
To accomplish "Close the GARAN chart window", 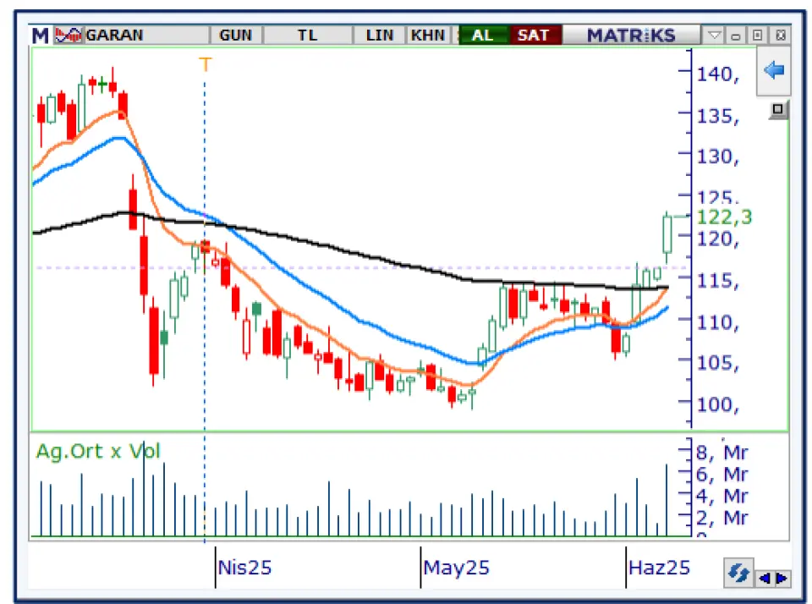I will (781, 36).
